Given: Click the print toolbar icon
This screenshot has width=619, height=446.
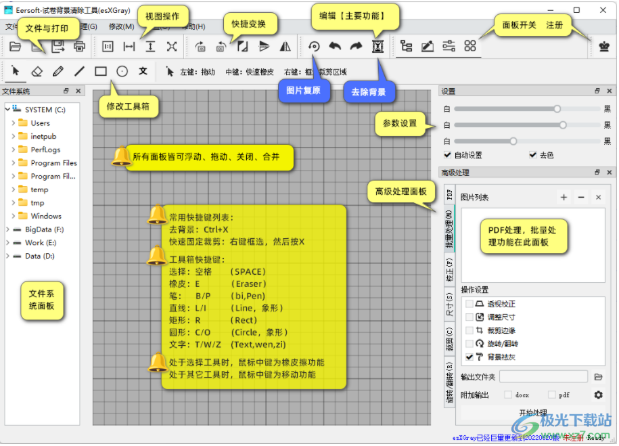Looking at the screenshot, I should pos(79,47).
